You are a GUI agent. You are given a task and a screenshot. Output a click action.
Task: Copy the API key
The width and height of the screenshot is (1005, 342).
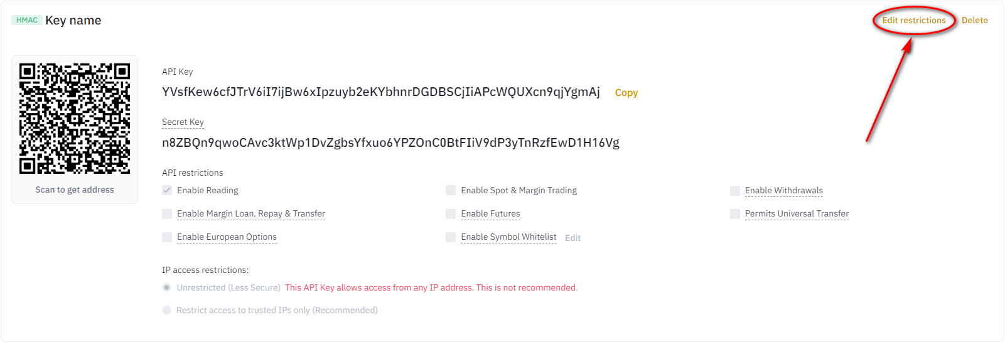click(x=626, y=92)
